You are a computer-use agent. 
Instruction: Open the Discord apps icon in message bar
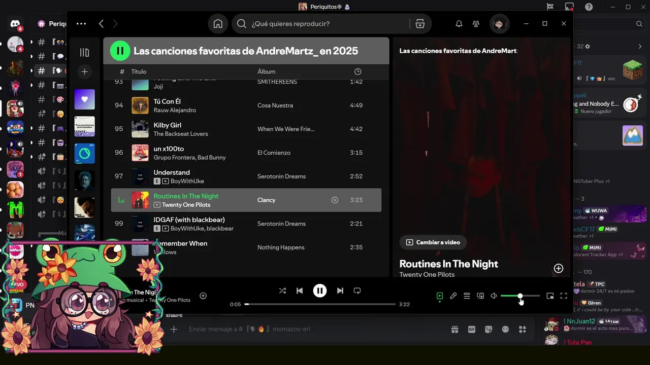[522, 329]
